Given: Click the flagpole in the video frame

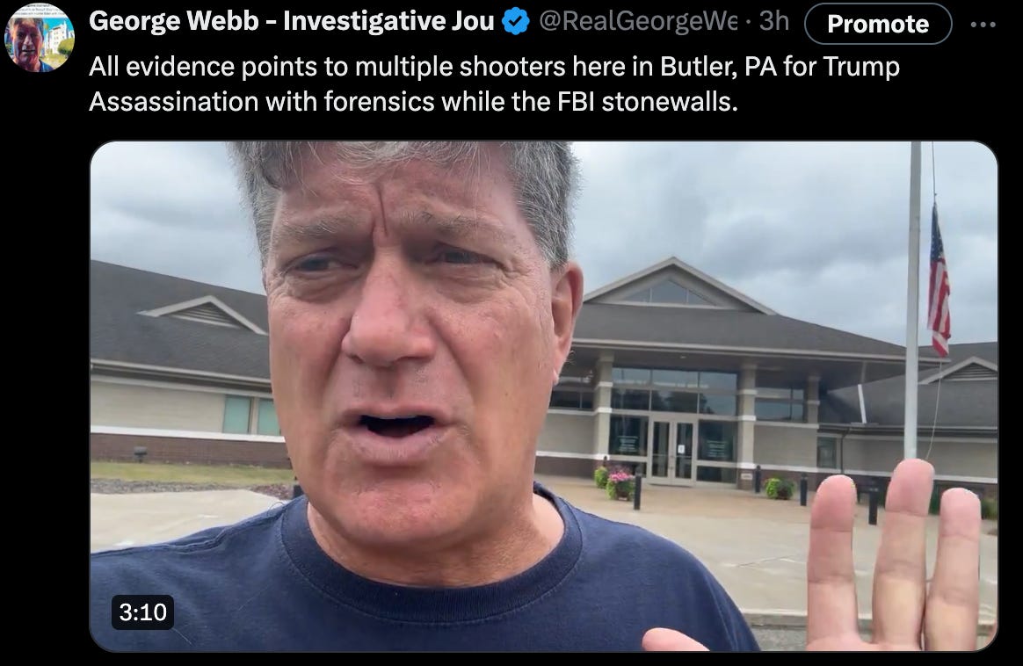Looking at the screenshot, I should click(x=913, y=300).
